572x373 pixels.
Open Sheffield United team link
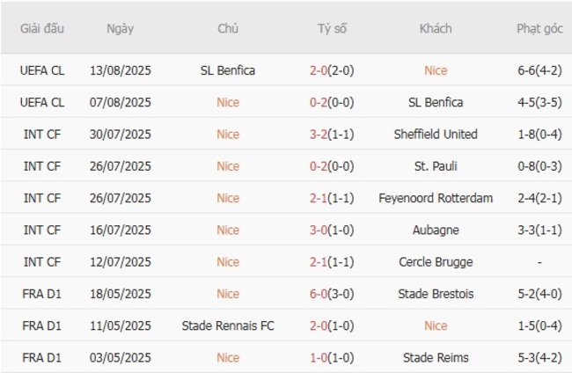coord(436,135)
